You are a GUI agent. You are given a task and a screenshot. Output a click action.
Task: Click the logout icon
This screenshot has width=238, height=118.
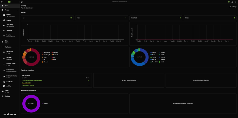tap(235, 2)
